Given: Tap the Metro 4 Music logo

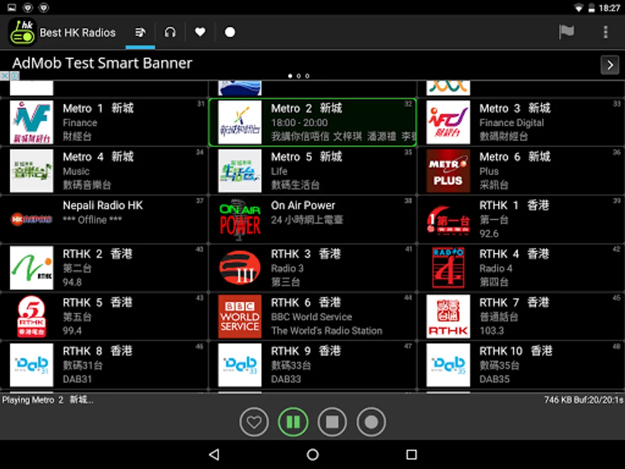Looking at the screenshot, I should [x=32, y=171].
